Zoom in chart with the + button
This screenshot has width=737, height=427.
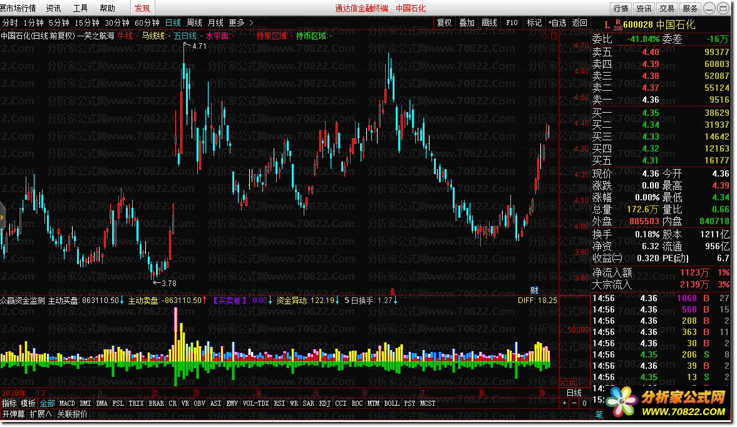click(565, 403)
